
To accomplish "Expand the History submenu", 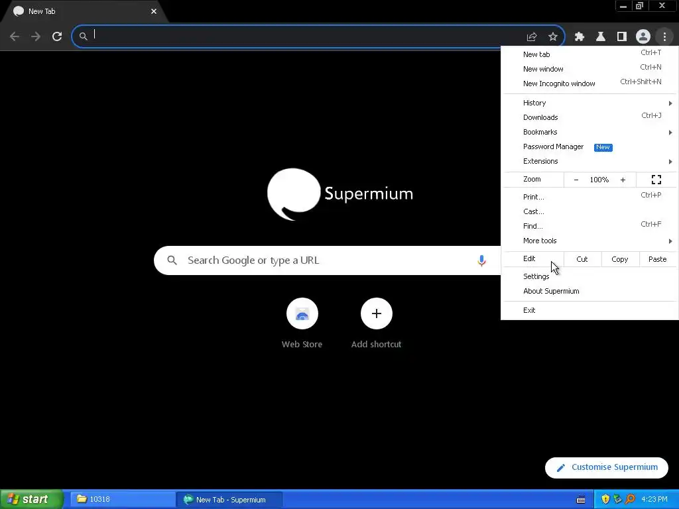I will pos(589,103).
